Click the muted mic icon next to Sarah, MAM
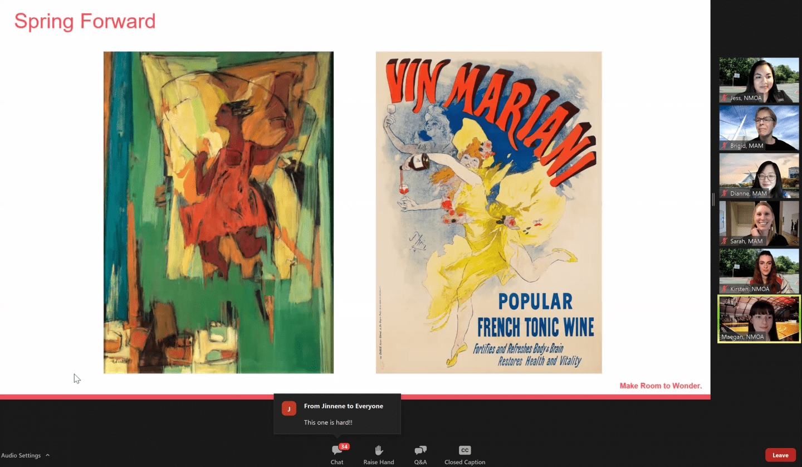The height and width of the screenshot is (467, 802). (725, 242)
